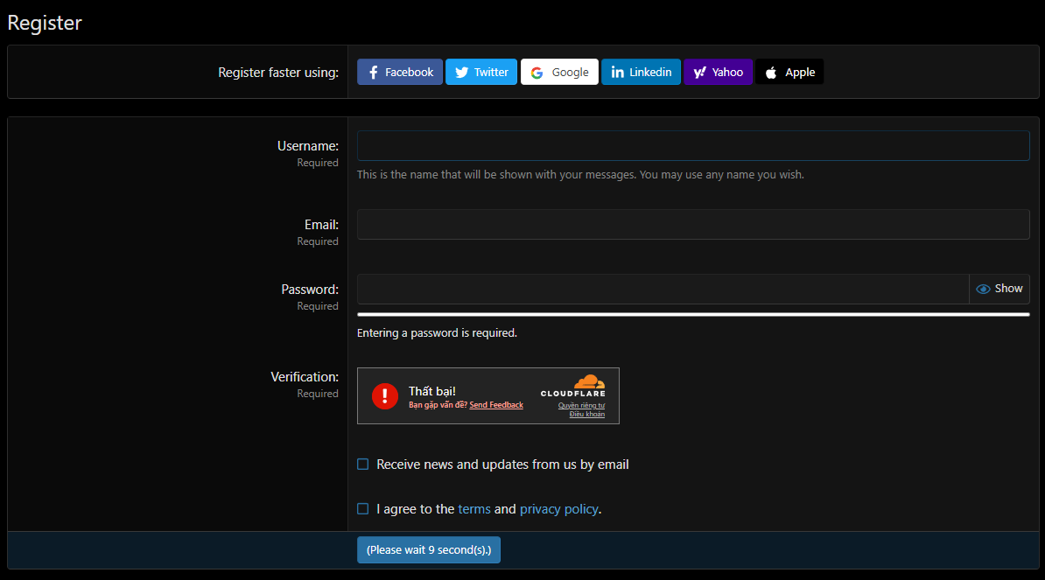The height and width of the screenshot is (580, 1045).
Task: Register using the Facebook button
Action: [x=400, y=72]
